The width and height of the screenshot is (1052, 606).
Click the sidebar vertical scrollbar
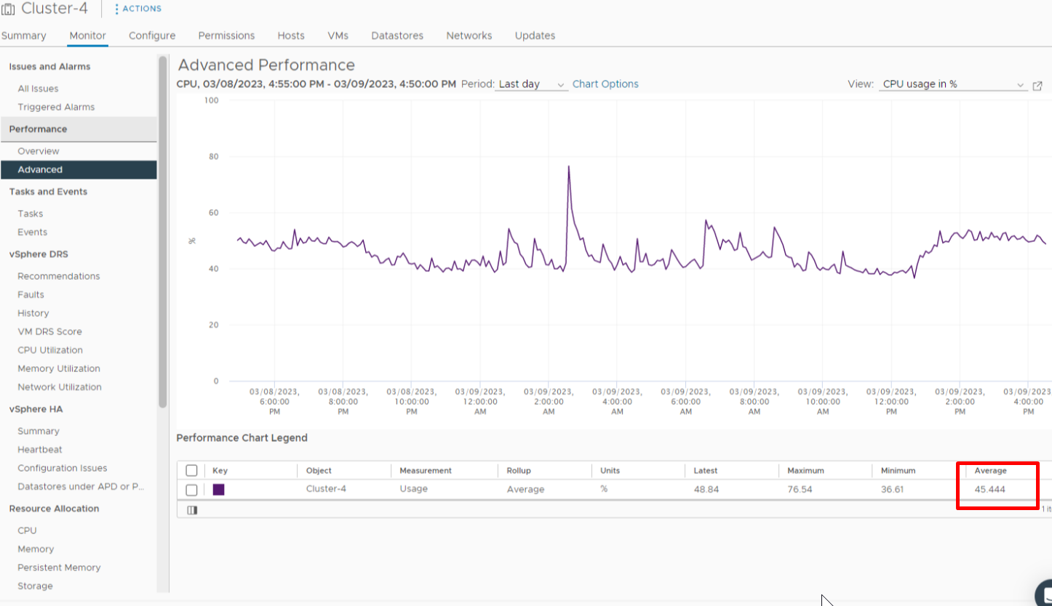coord(163,233)
